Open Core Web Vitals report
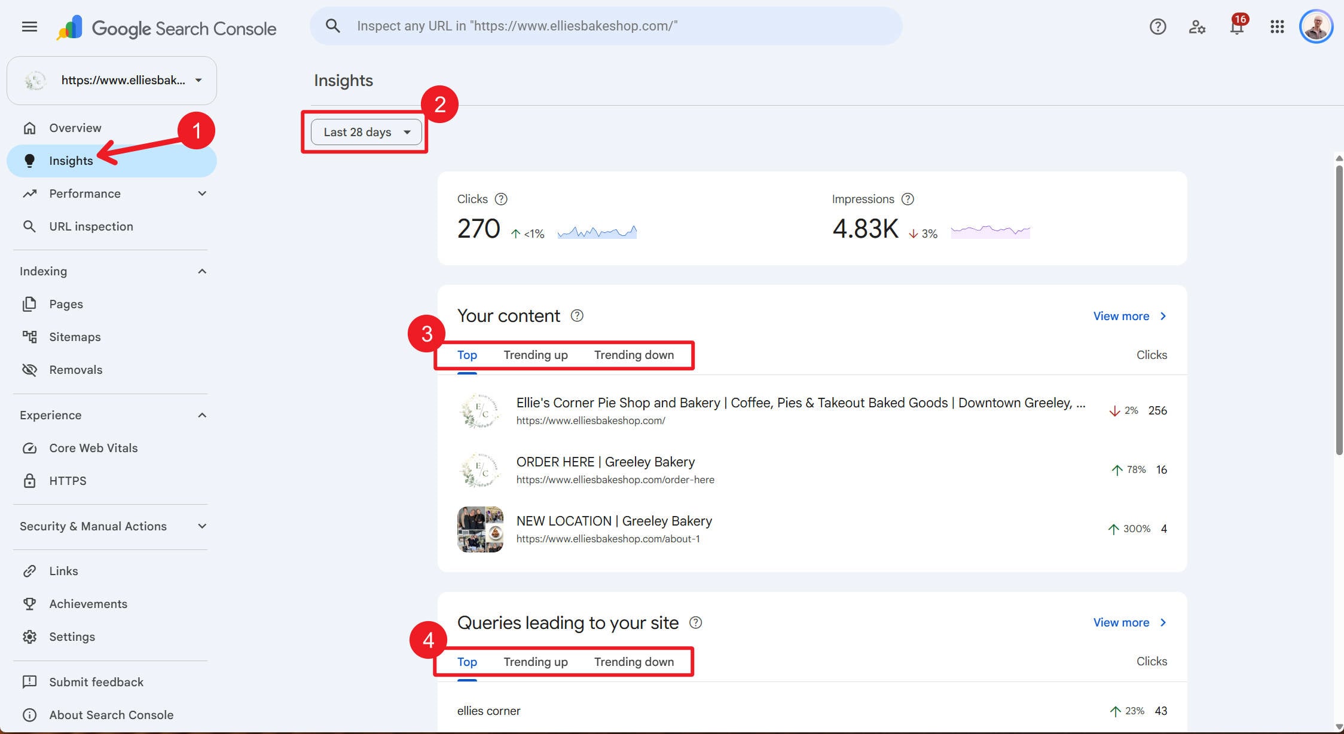The image size is (1344, 734). (x=111, y=448)
